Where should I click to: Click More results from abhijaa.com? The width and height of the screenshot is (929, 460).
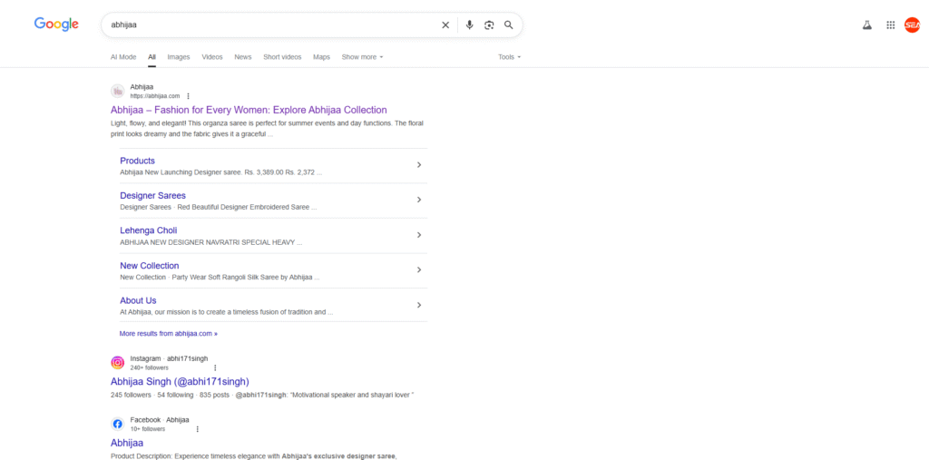[x=168, y=334]
